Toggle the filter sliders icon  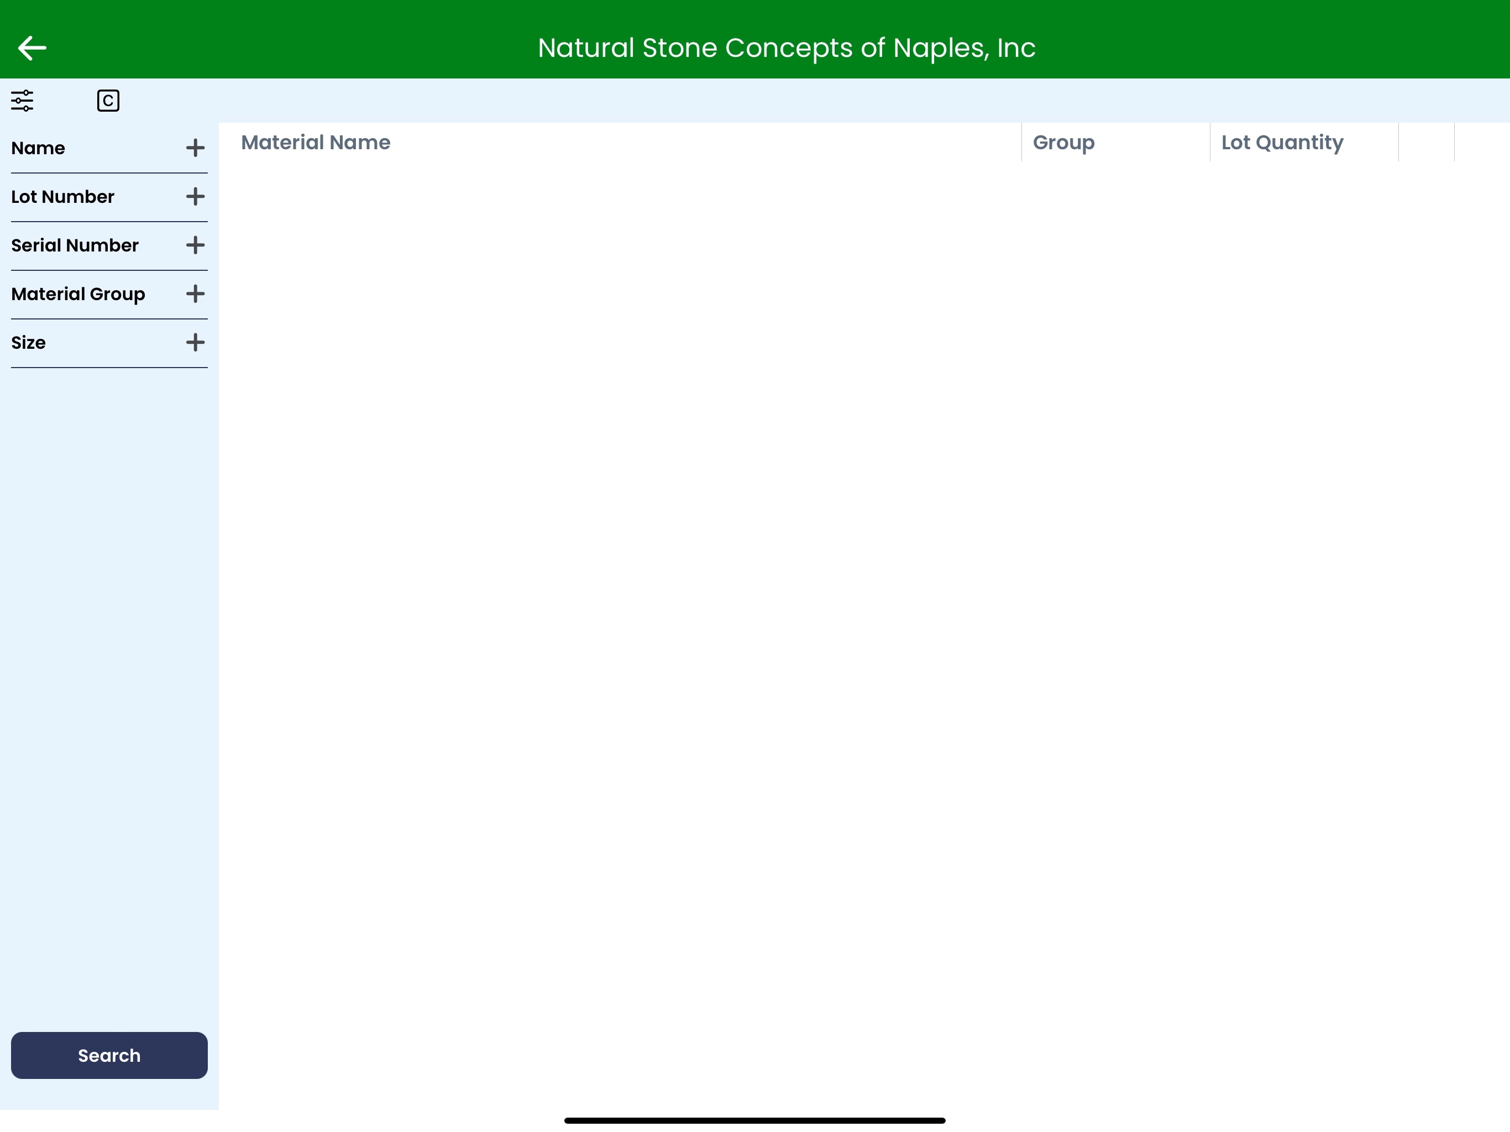22,101
